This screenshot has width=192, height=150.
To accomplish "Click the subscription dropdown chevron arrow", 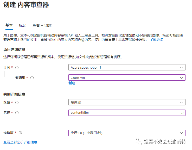I will (x=181, y=67).
